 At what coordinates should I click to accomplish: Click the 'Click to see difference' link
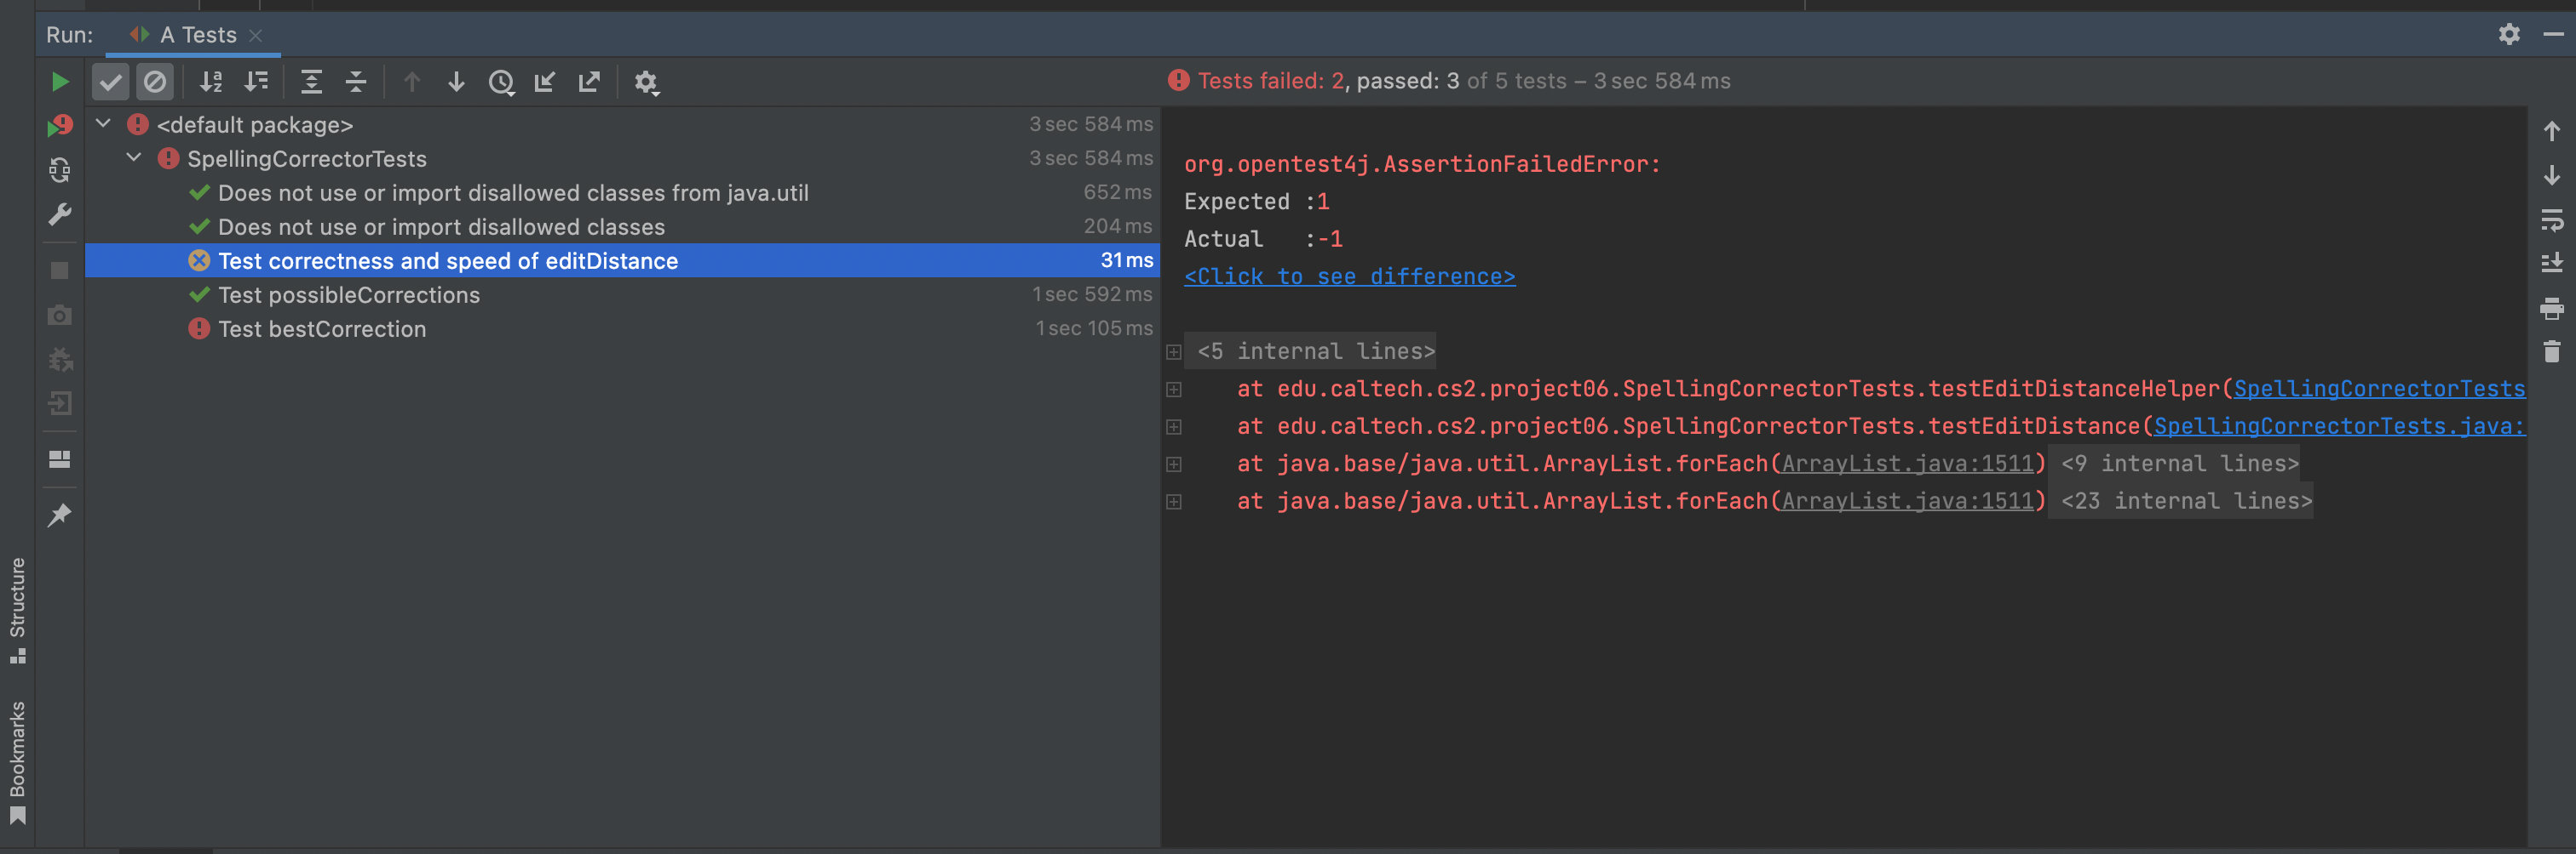(1349, 276)
